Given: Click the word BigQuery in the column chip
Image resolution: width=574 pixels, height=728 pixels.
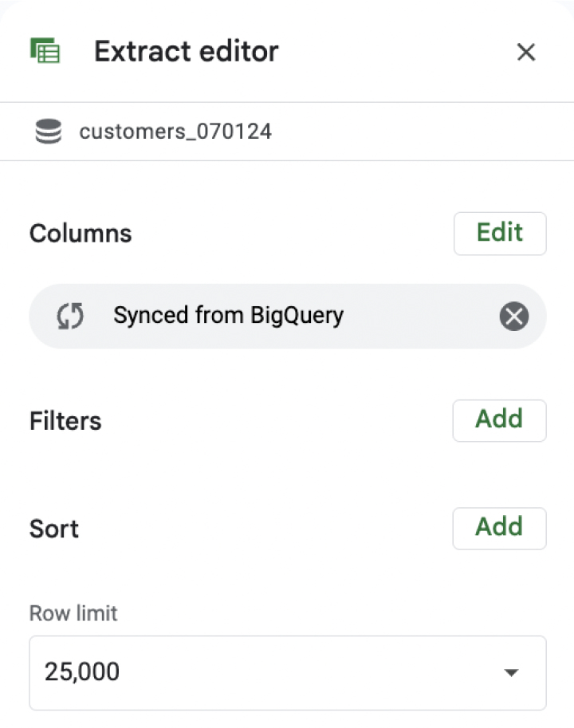Looking at the screenshot, I should pos(297,316).
